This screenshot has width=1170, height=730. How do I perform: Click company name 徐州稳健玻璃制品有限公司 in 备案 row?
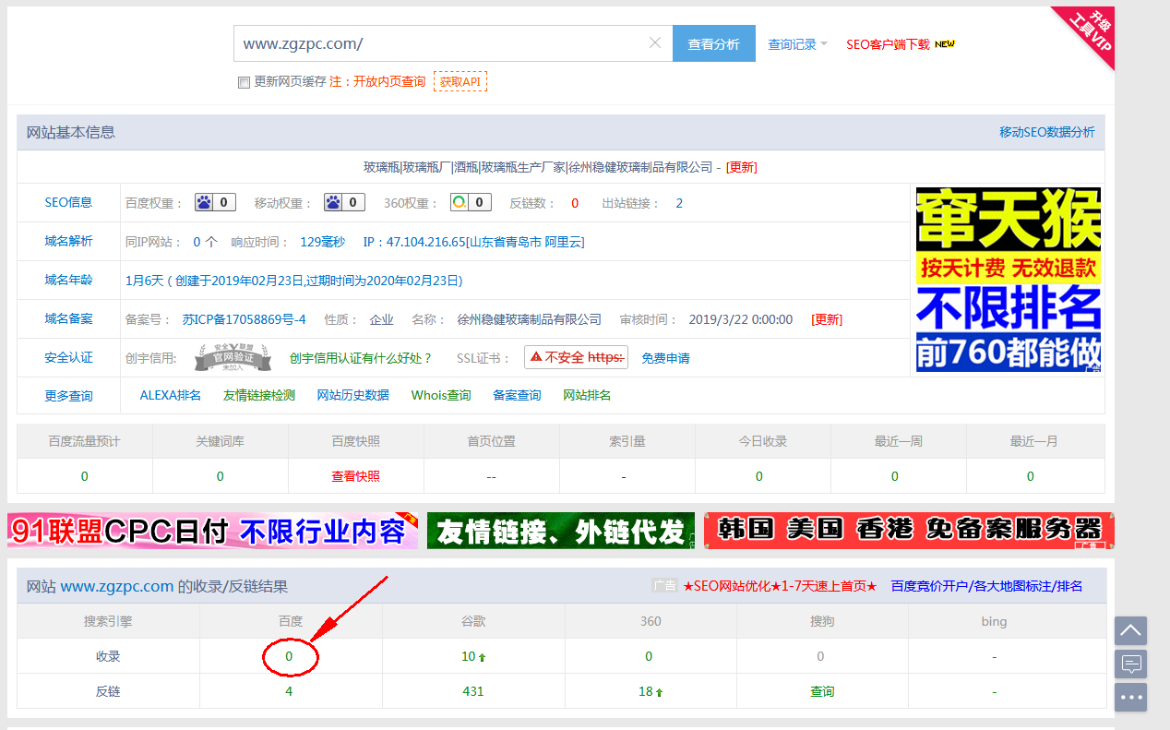[x=530, y=319]
